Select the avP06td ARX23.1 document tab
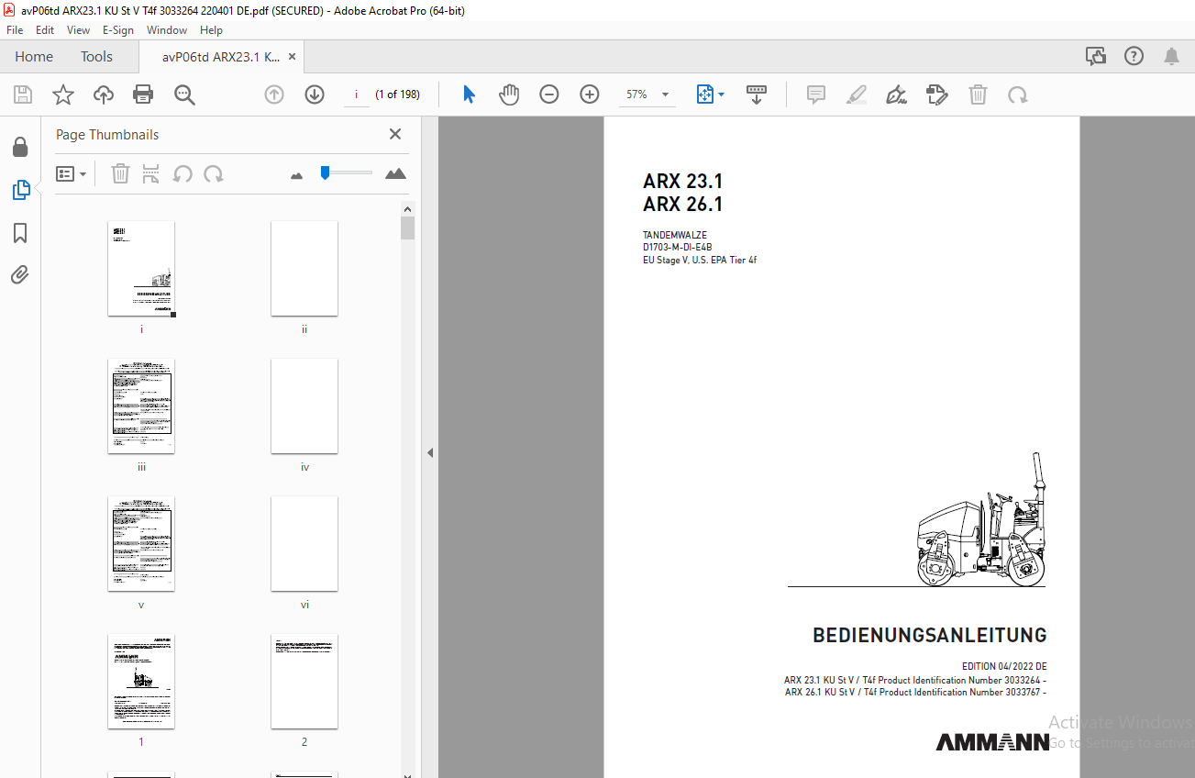This screenshot has height=778, width=1195. coord(221,57)
